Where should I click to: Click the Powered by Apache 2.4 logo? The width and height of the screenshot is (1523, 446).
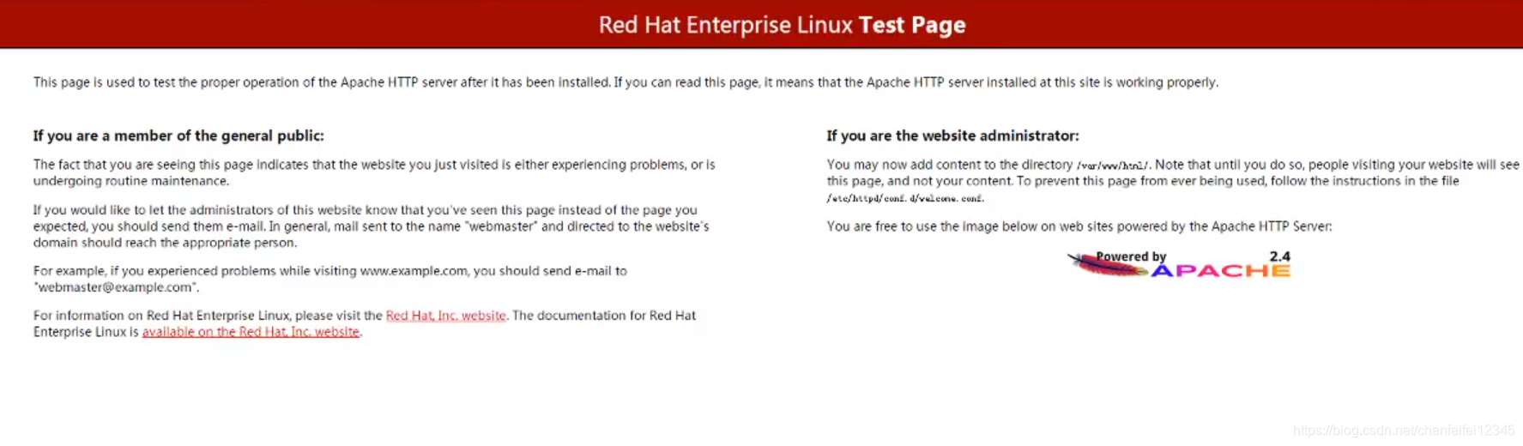click(x=1179, y=264)
